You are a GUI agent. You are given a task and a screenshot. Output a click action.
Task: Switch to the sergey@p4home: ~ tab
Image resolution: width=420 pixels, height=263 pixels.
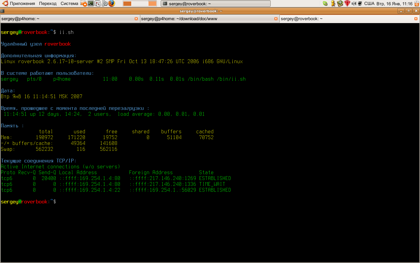(x=67, y=19)
